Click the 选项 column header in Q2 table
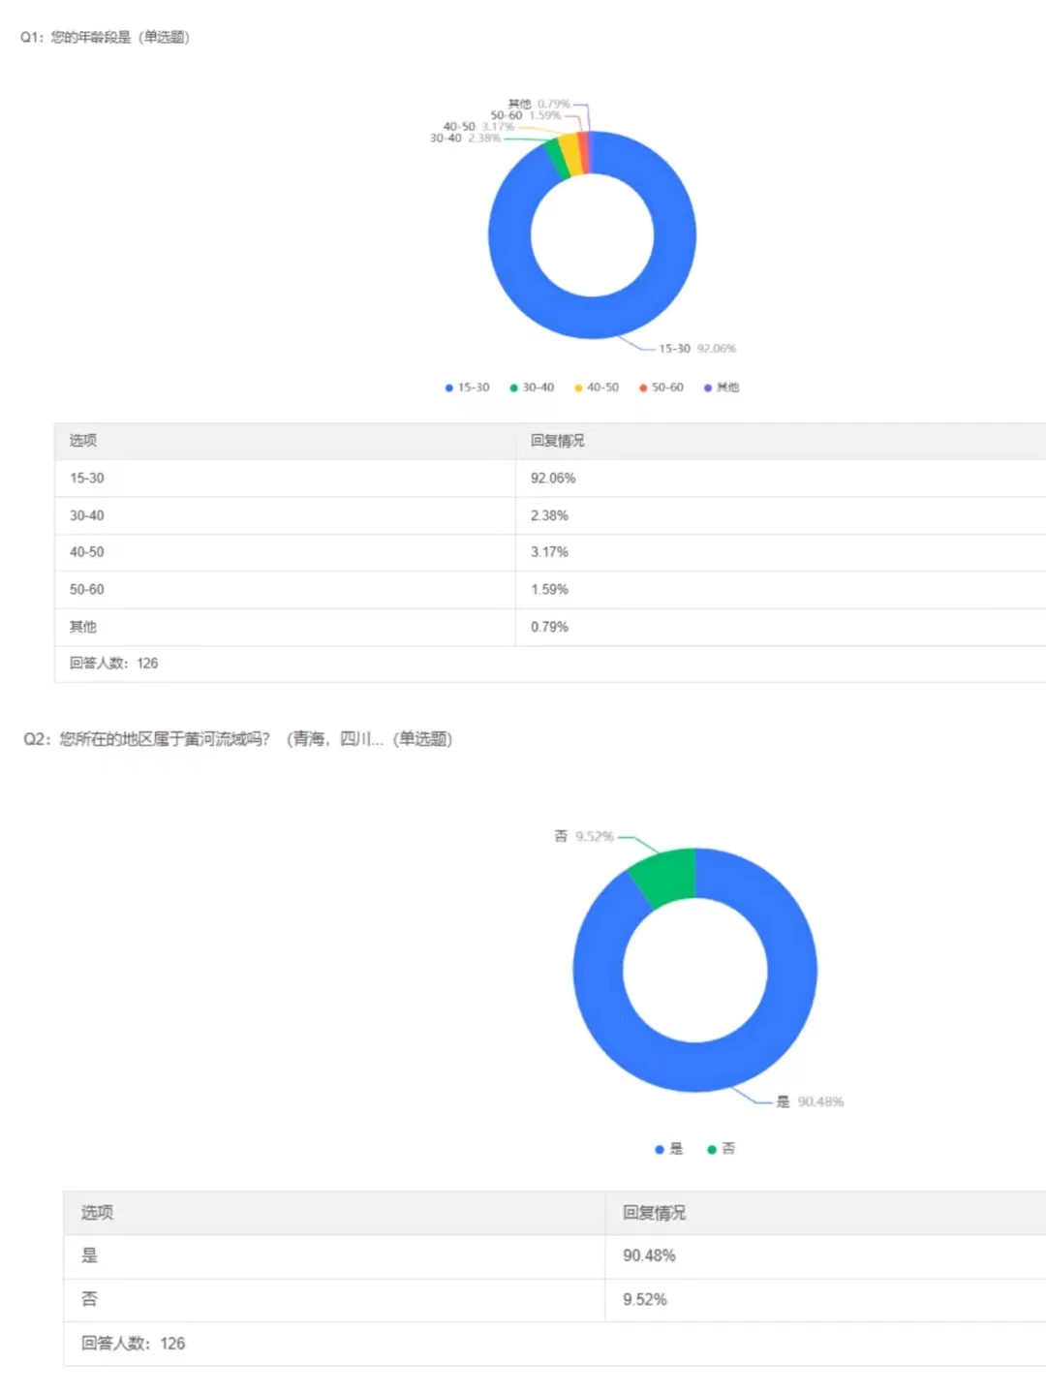This screenshot has width=1046, height=1395. click(97, 1213)
